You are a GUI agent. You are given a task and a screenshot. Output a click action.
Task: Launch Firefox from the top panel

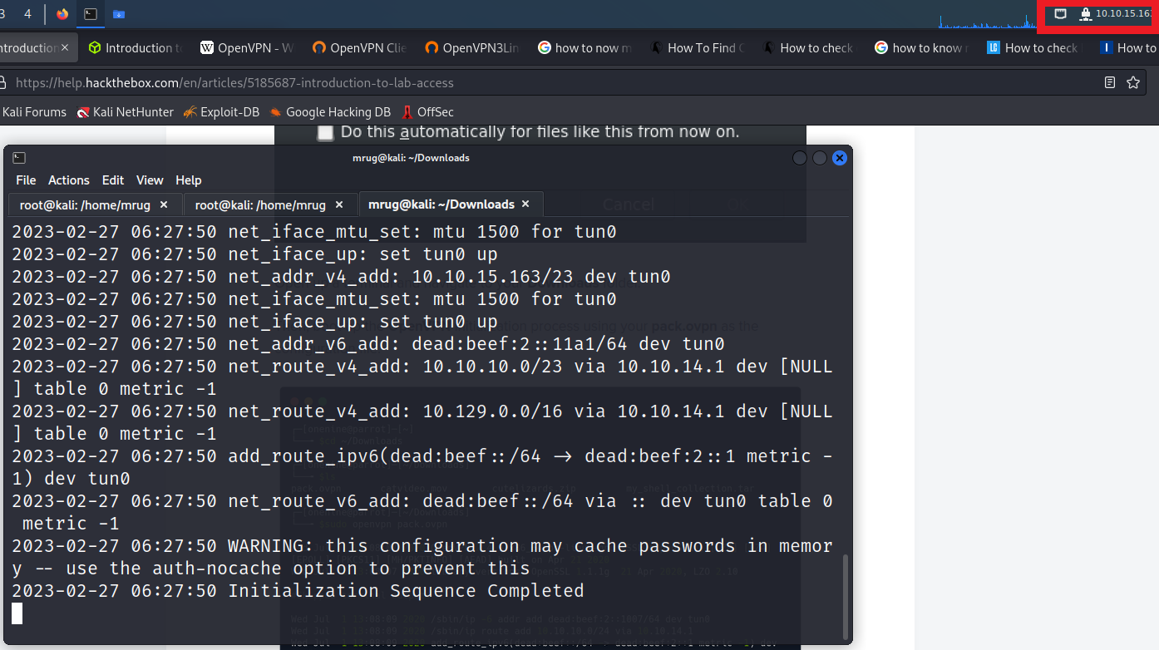[x=62, y=14]
